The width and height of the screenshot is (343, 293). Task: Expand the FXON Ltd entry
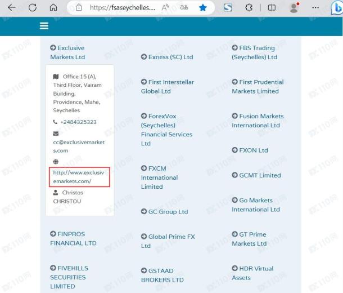(x=250, y=150)
